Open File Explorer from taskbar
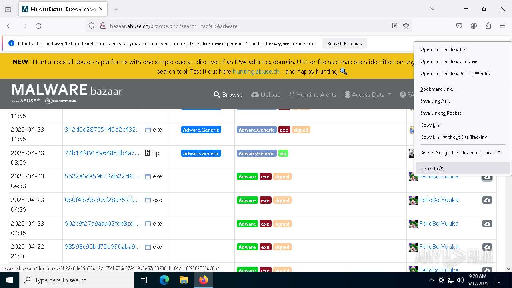This screenshot has height=288, width=512. point(184,280)
